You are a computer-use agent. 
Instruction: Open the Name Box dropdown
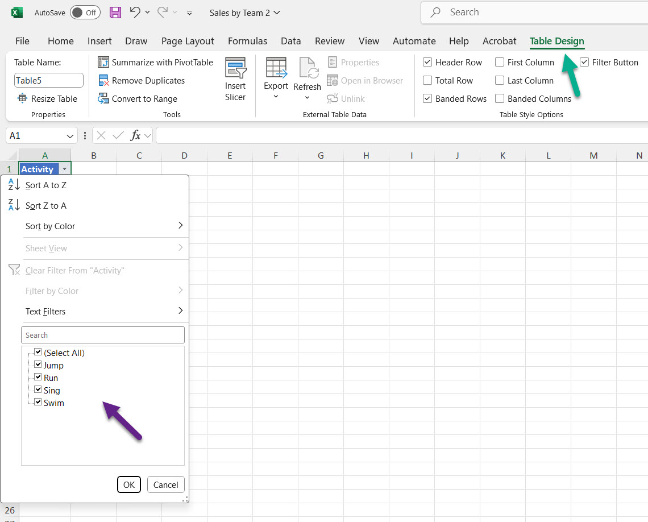(x=70, y=135)
